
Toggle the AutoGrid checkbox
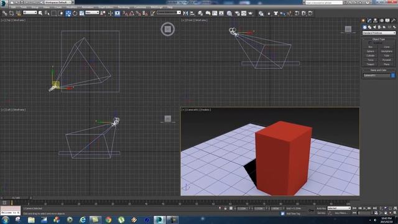(x=370, y=43)
